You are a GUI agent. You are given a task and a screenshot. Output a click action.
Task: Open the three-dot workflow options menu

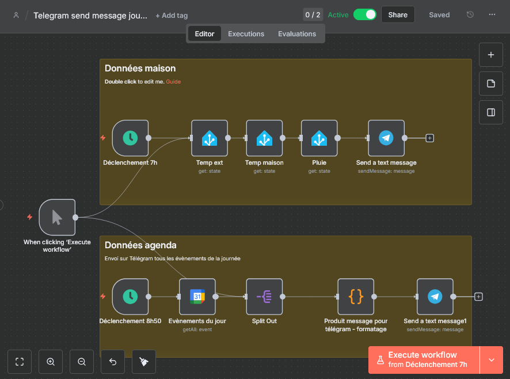click(x=492, y=14)
